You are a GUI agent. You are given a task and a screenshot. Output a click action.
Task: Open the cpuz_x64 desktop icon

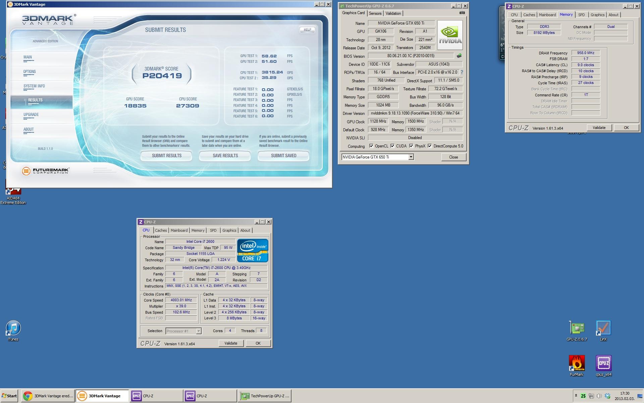(x=603, y=366)
